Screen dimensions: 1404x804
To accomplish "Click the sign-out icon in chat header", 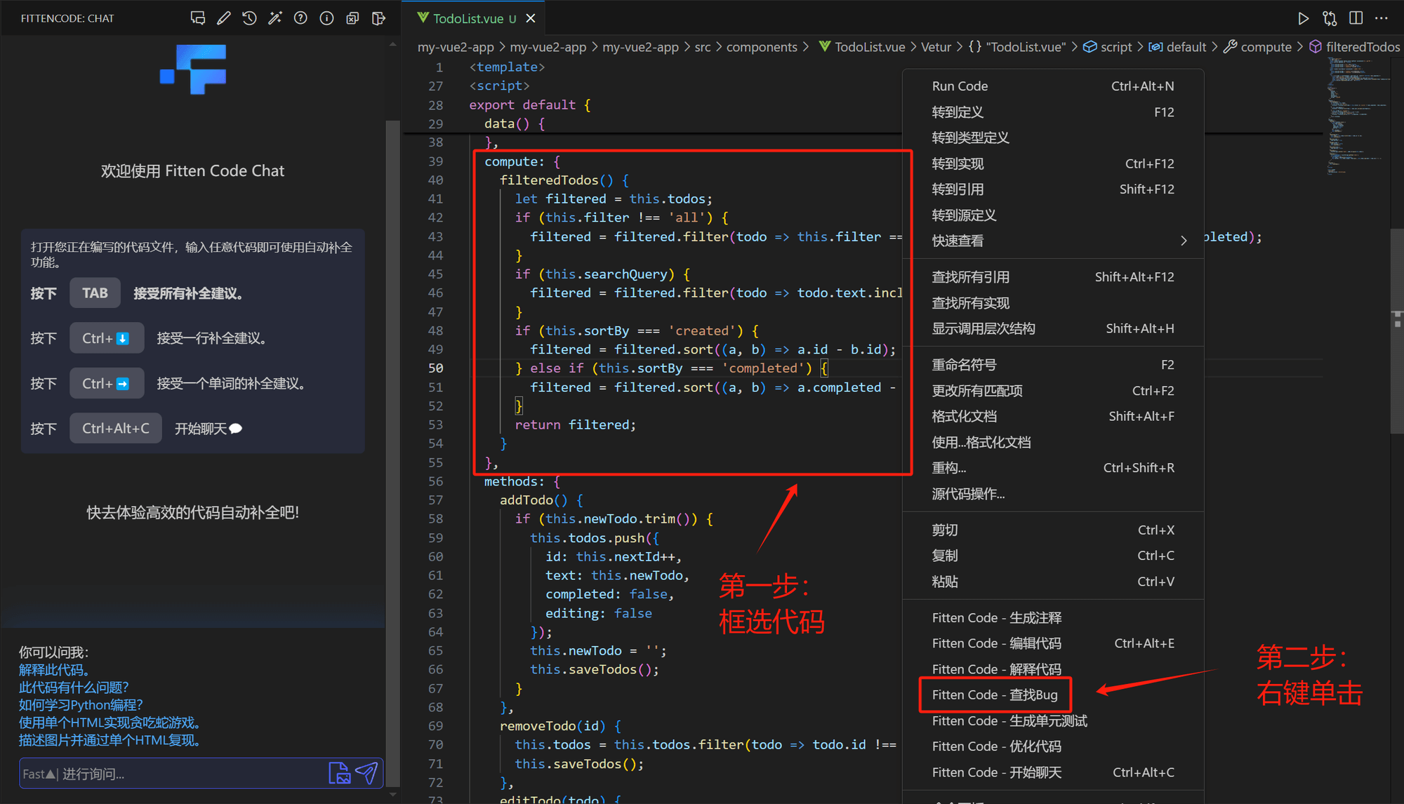I will click(378, 18).
